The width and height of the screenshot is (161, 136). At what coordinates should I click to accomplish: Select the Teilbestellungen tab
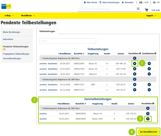tap(47, 31)
